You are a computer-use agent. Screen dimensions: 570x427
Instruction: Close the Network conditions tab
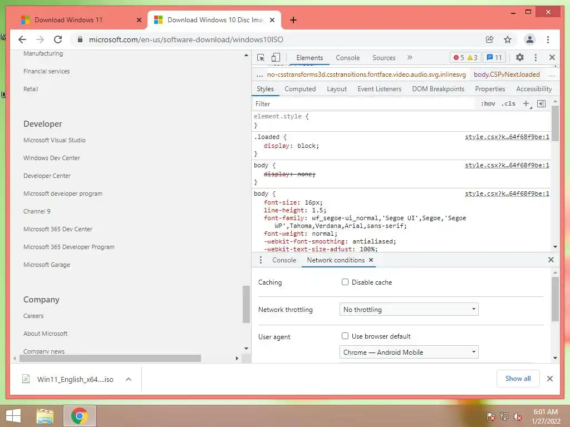(371, 260)
